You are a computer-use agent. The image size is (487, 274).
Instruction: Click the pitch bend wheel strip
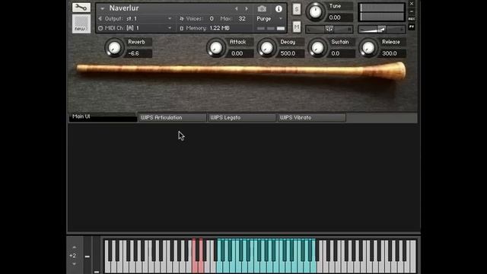pos(88,256)
